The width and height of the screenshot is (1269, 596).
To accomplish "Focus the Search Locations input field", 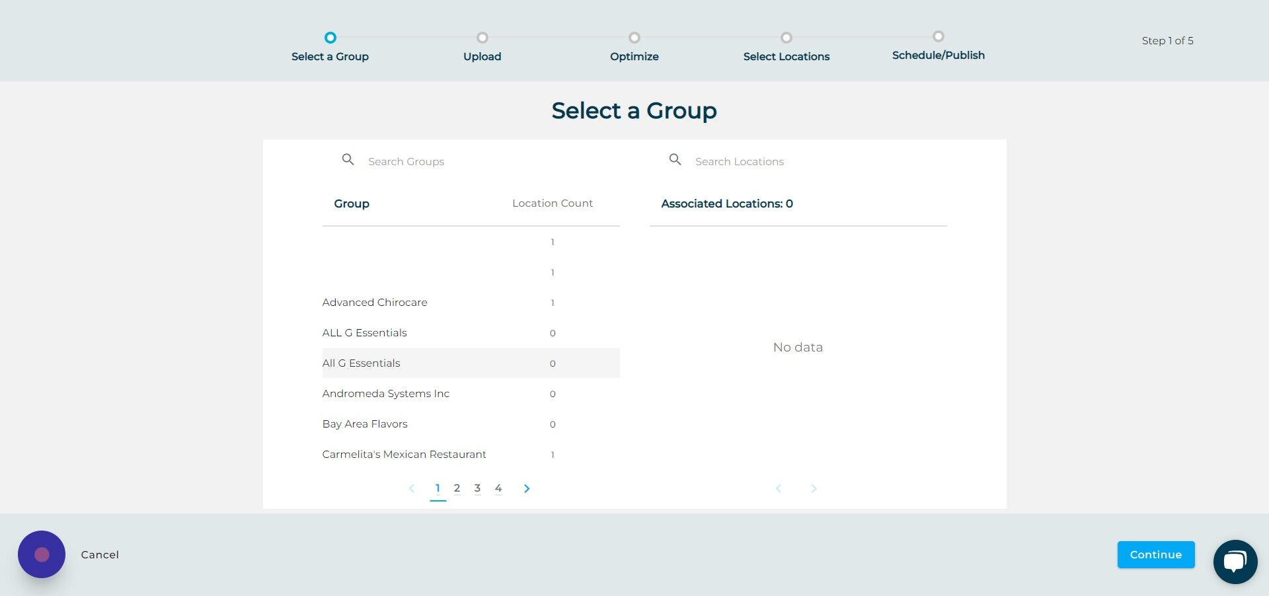I will pos(816,162).
